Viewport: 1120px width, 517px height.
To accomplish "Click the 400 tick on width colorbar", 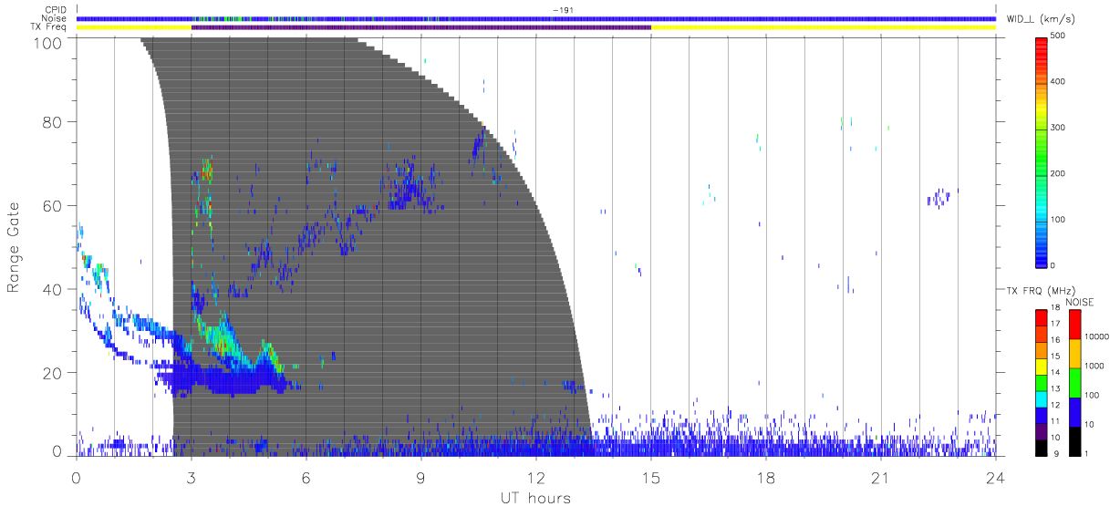I will [1058, 81].
